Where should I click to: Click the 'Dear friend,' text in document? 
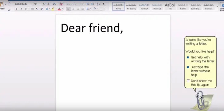92,28
